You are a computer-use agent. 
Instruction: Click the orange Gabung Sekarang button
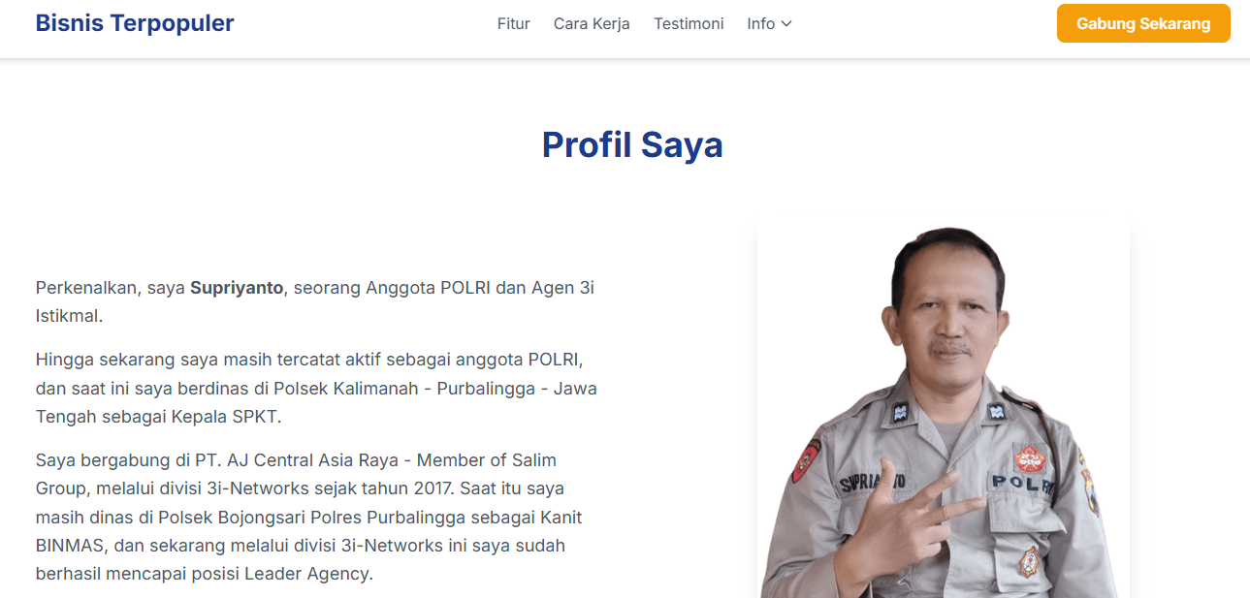pos(1143,23)
